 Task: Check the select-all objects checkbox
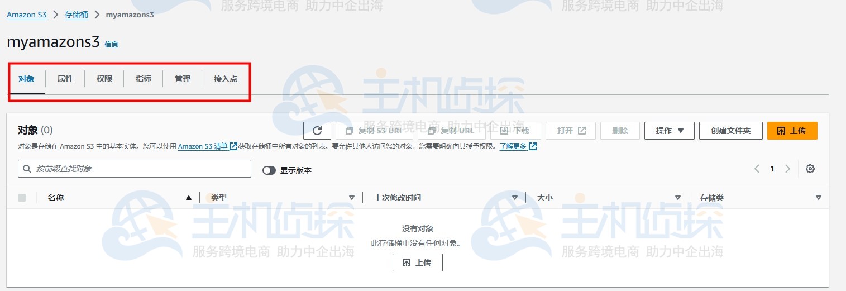click(x=22, y=198)
